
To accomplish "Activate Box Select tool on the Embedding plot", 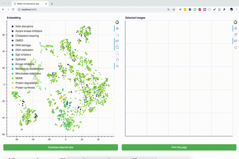I will click(117, 35).
